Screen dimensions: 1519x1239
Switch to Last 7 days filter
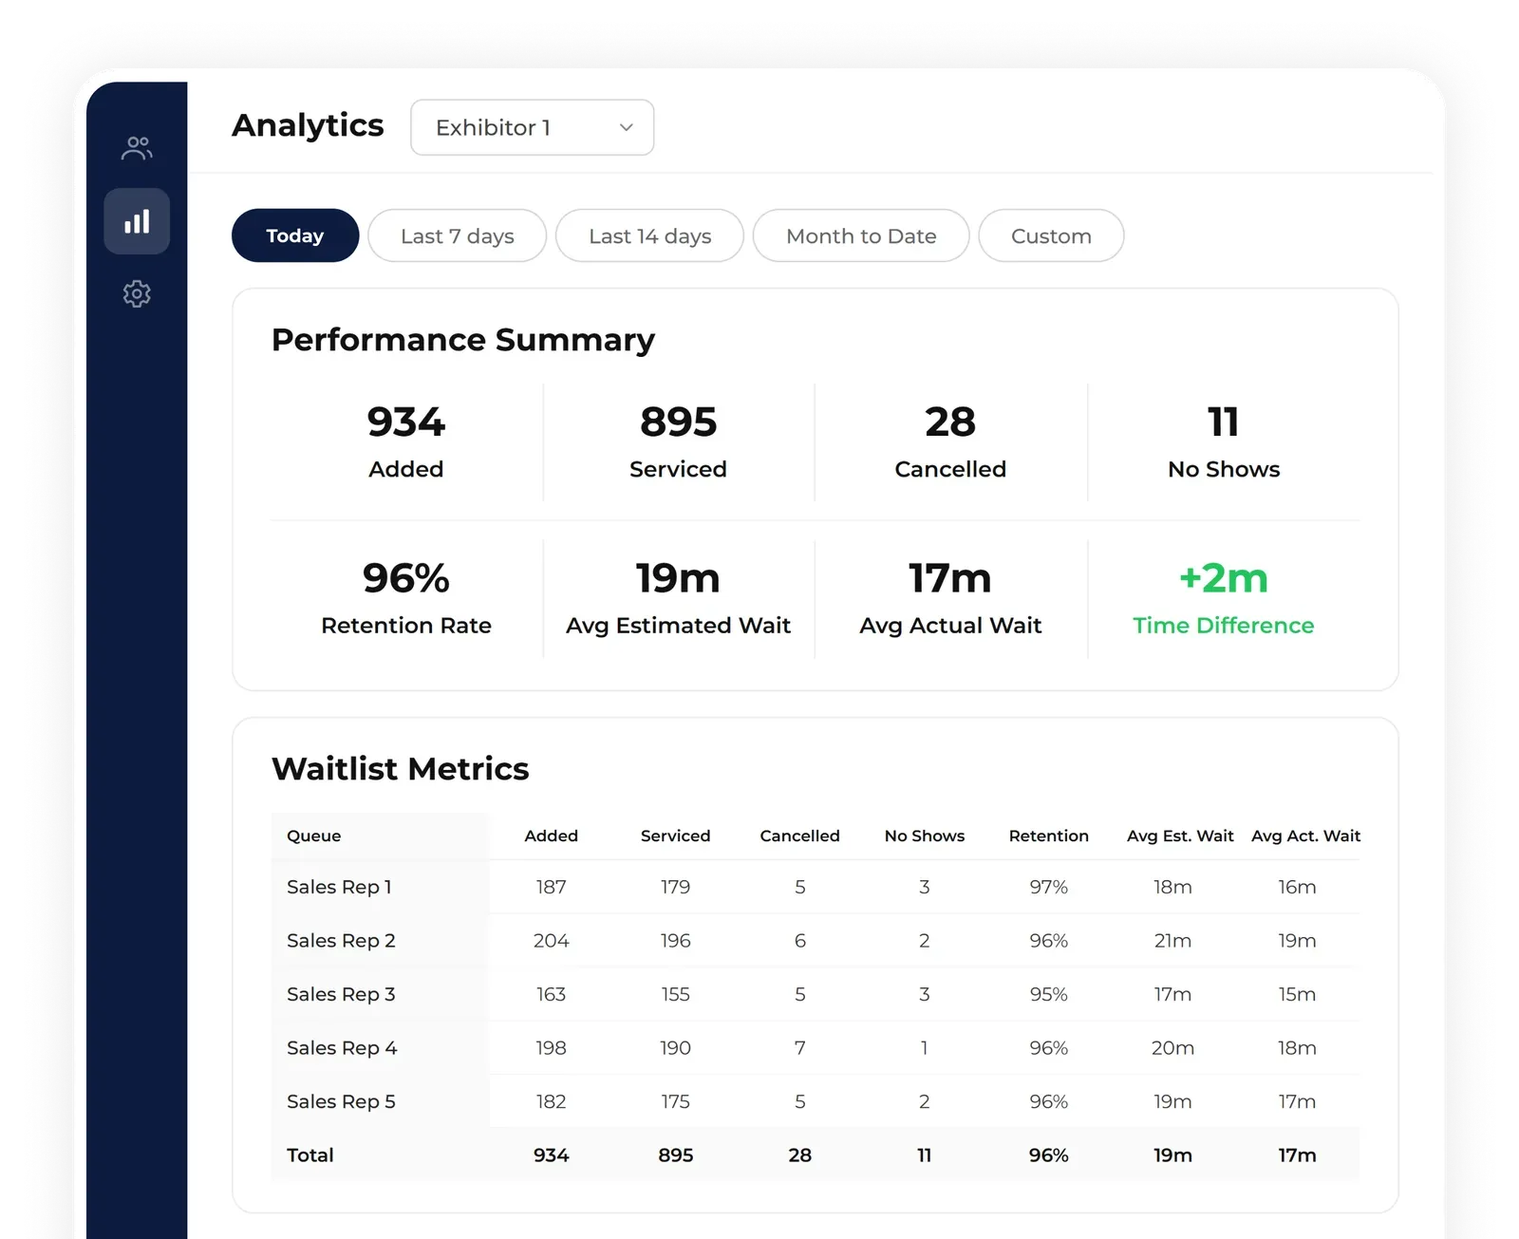coord(458,235)
